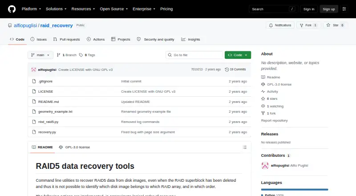The width and height of the screenshot is (356, 196).
Task: Open the GPL-3.0 license link in About
Action: (276, 84)
